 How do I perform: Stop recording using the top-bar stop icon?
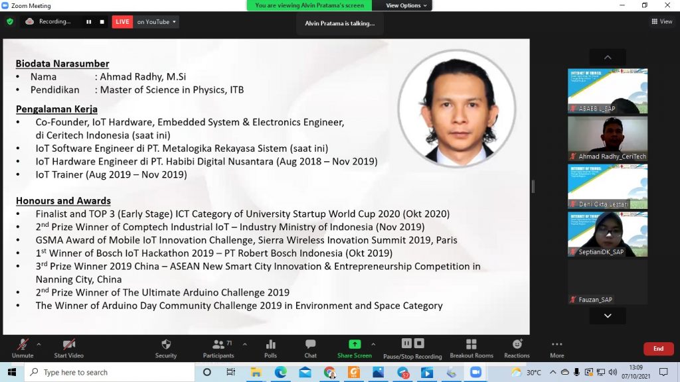(102, 22)
